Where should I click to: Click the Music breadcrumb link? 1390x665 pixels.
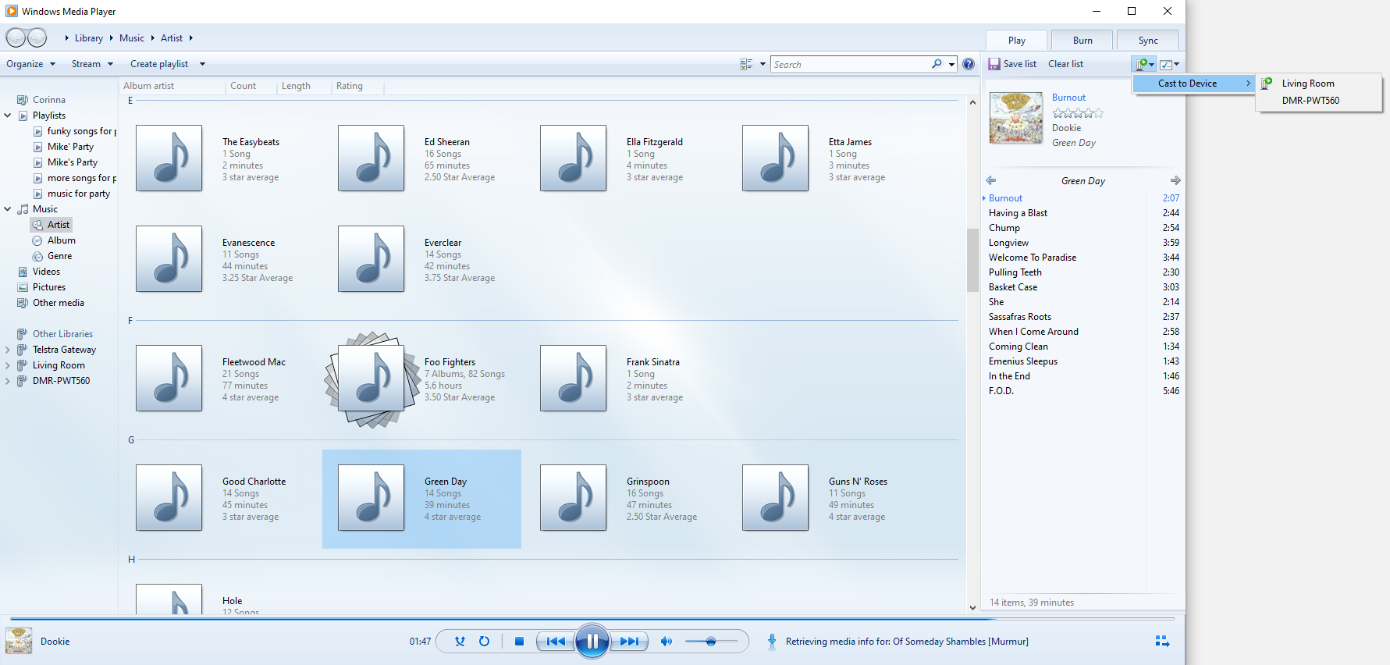coord(131,38)
